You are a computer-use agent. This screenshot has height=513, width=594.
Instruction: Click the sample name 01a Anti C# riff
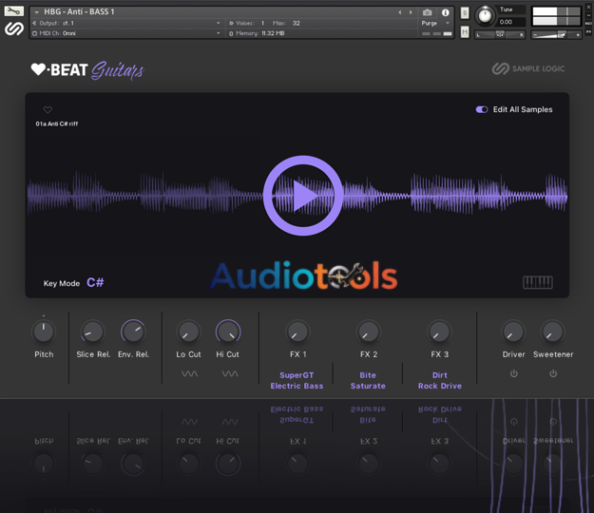click(57, 123)
